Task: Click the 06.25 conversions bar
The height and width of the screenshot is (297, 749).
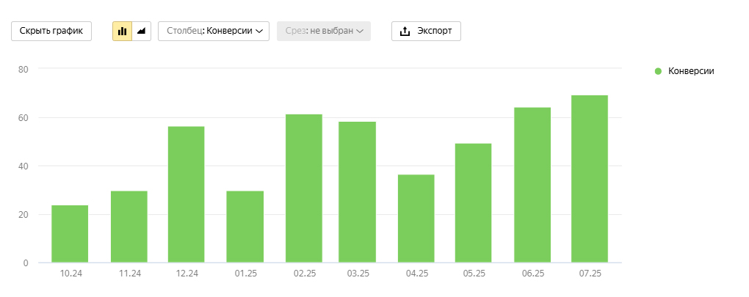Action: point(532,185)
